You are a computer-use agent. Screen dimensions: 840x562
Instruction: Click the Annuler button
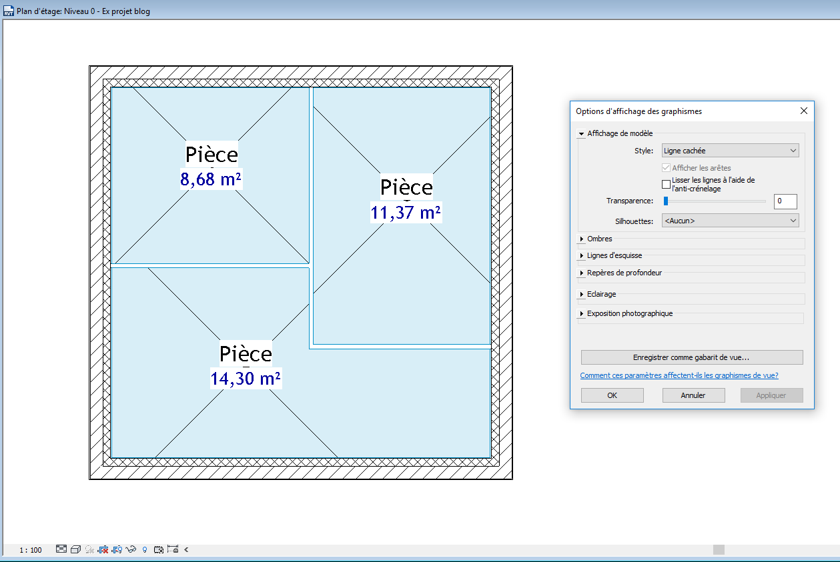(x=693, y=395)
